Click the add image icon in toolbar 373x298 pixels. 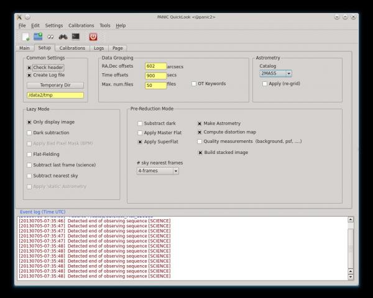click(x=38, y=37)
